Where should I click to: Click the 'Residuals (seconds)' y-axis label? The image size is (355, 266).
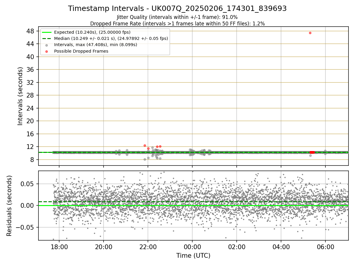9,206
